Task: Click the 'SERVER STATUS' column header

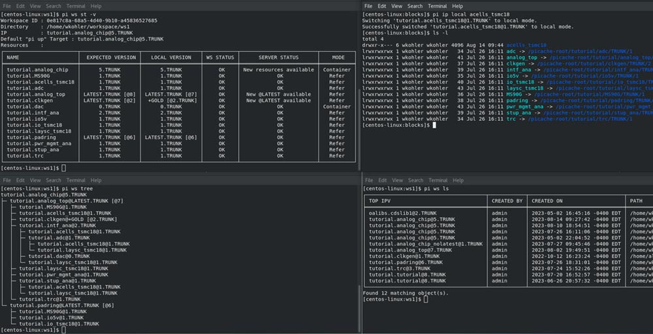Action: pos(279,58)
